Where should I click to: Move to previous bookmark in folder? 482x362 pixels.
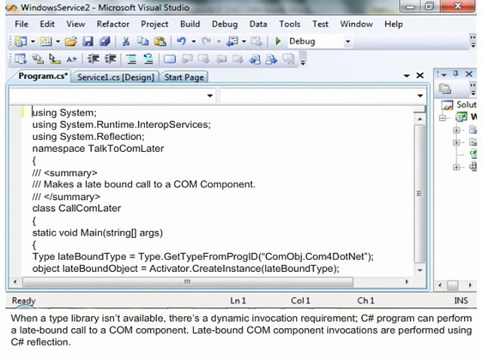coord(221,59)
